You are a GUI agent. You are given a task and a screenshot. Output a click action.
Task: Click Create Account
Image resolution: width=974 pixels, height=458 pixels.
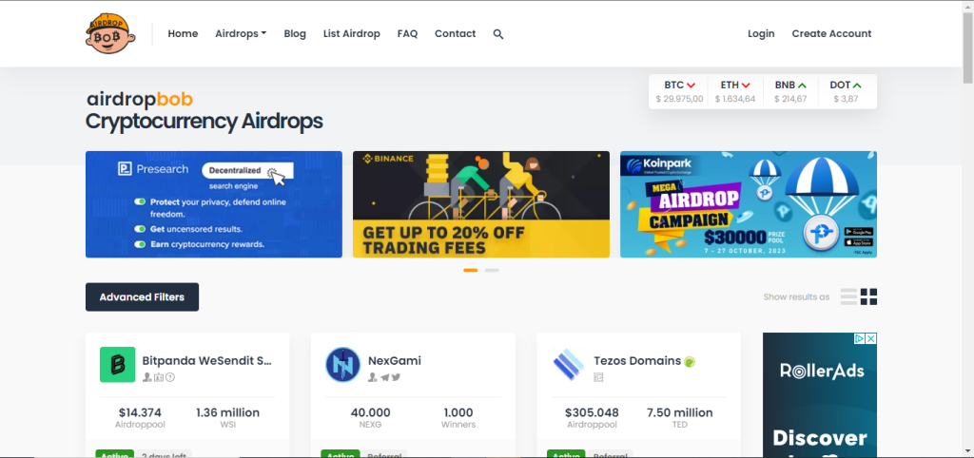pyautogui.click(x=831, y=34)
